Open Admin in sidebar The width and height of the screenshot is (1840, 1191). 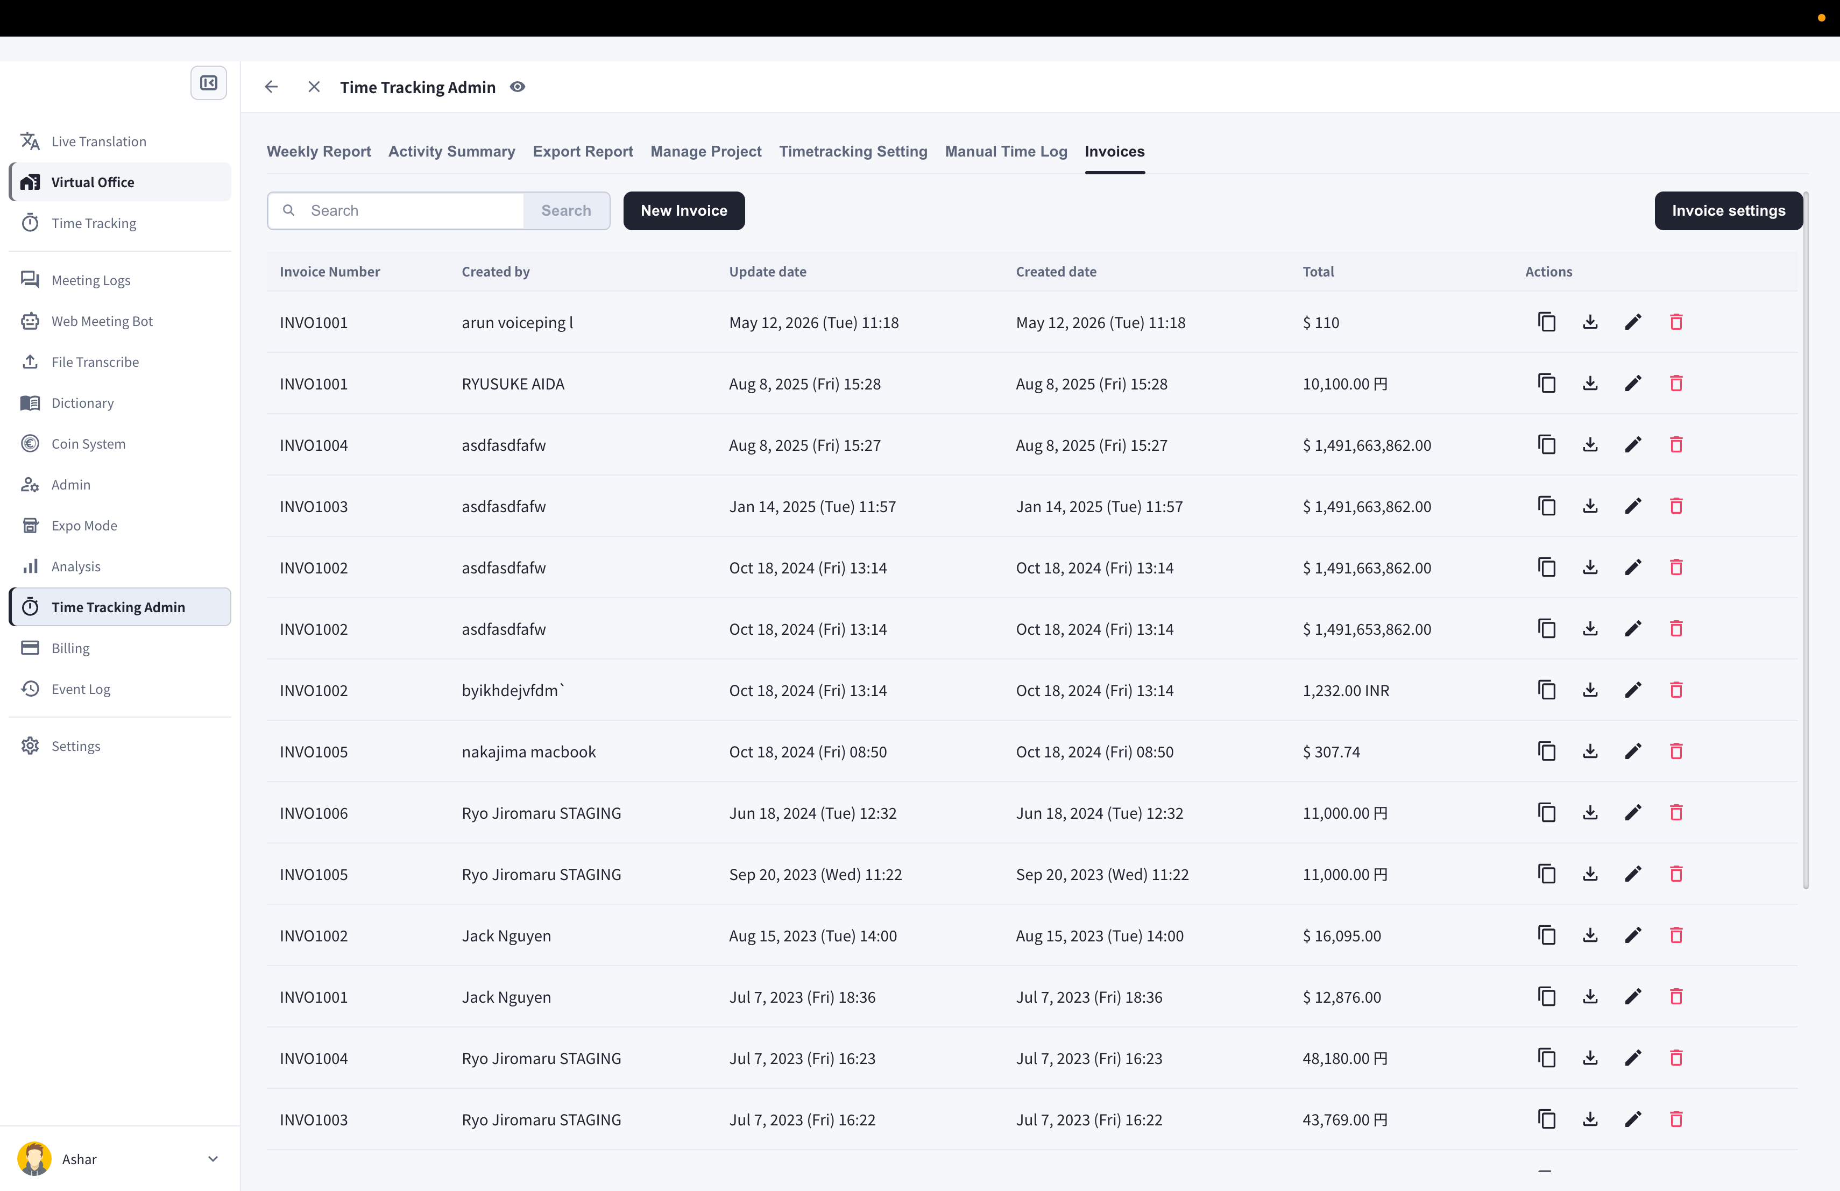(120, 485)
